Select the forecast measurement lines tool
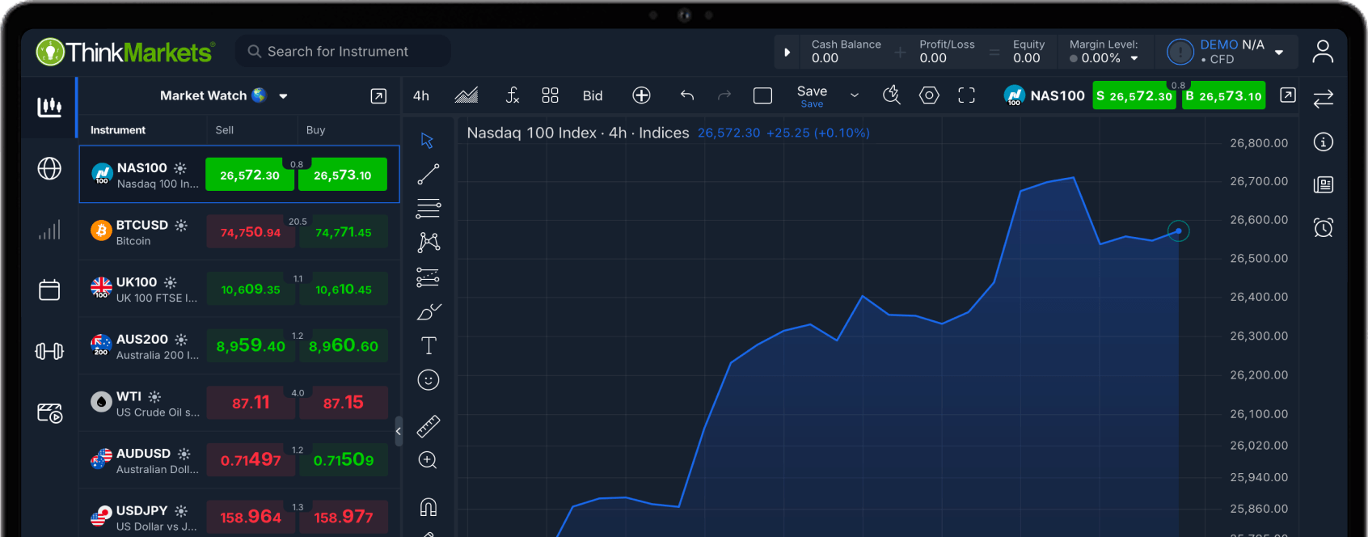1368x537 pixels. pos(429,277)
